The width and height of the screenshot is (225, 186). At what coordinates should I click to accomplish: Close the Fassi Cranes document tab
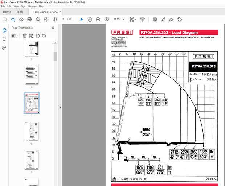(x=60, y=12)
